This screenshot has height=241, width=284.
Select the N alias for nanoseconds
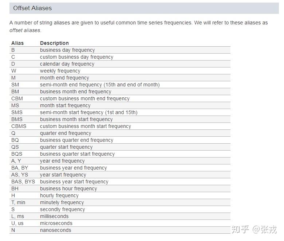pyautogui.click(x=13, y=230)
